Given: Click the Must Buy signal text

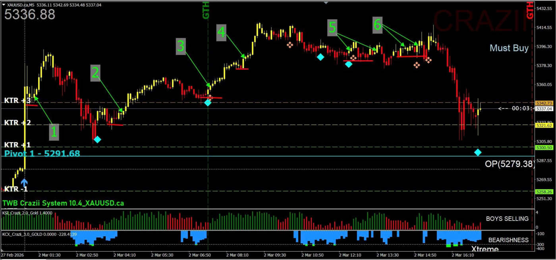Looking at the screenshot, I should tap(509, 48).
